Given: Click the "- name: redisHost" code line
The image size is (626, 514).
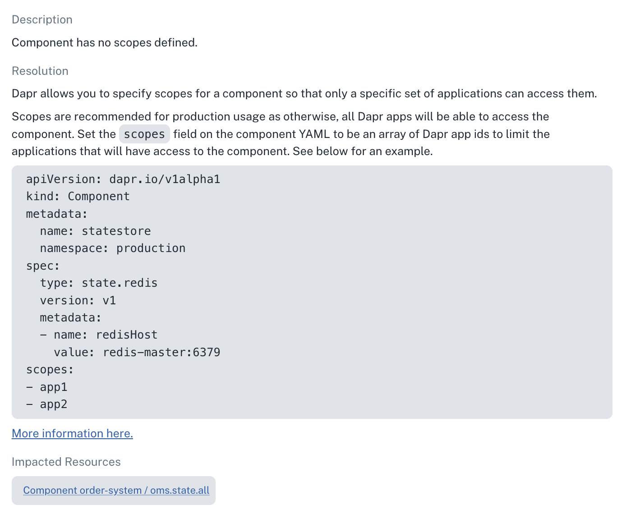Looking at the screenshot, I should pyautogui.click(x=99, y=335).
